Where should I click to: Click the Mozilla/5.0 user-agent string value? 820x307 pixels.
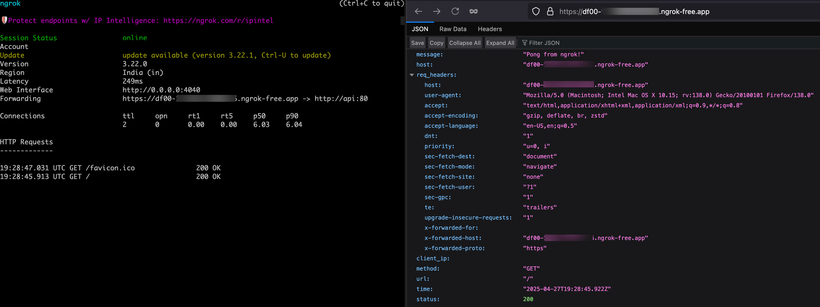click(668, 95)
